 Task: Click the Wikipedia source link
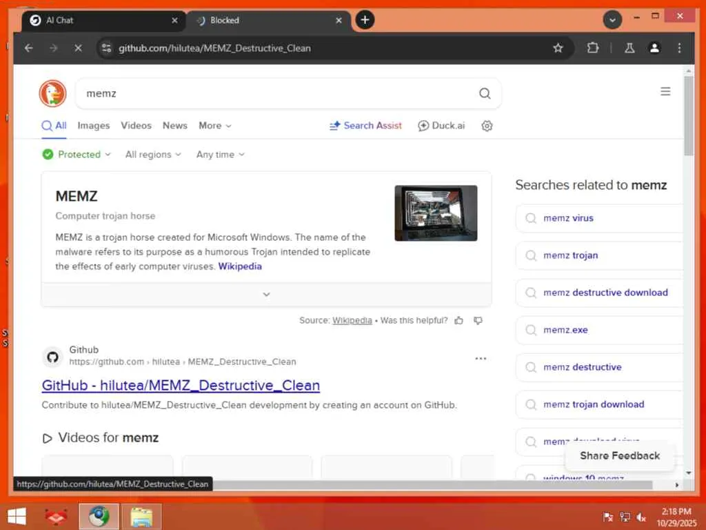(352, 320)
